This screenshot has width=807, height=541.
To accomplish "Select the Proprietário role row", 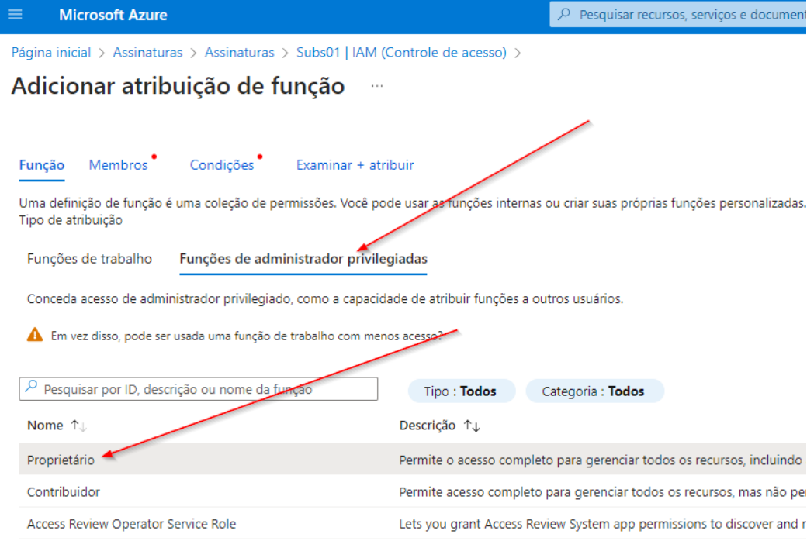I will 412,460.
